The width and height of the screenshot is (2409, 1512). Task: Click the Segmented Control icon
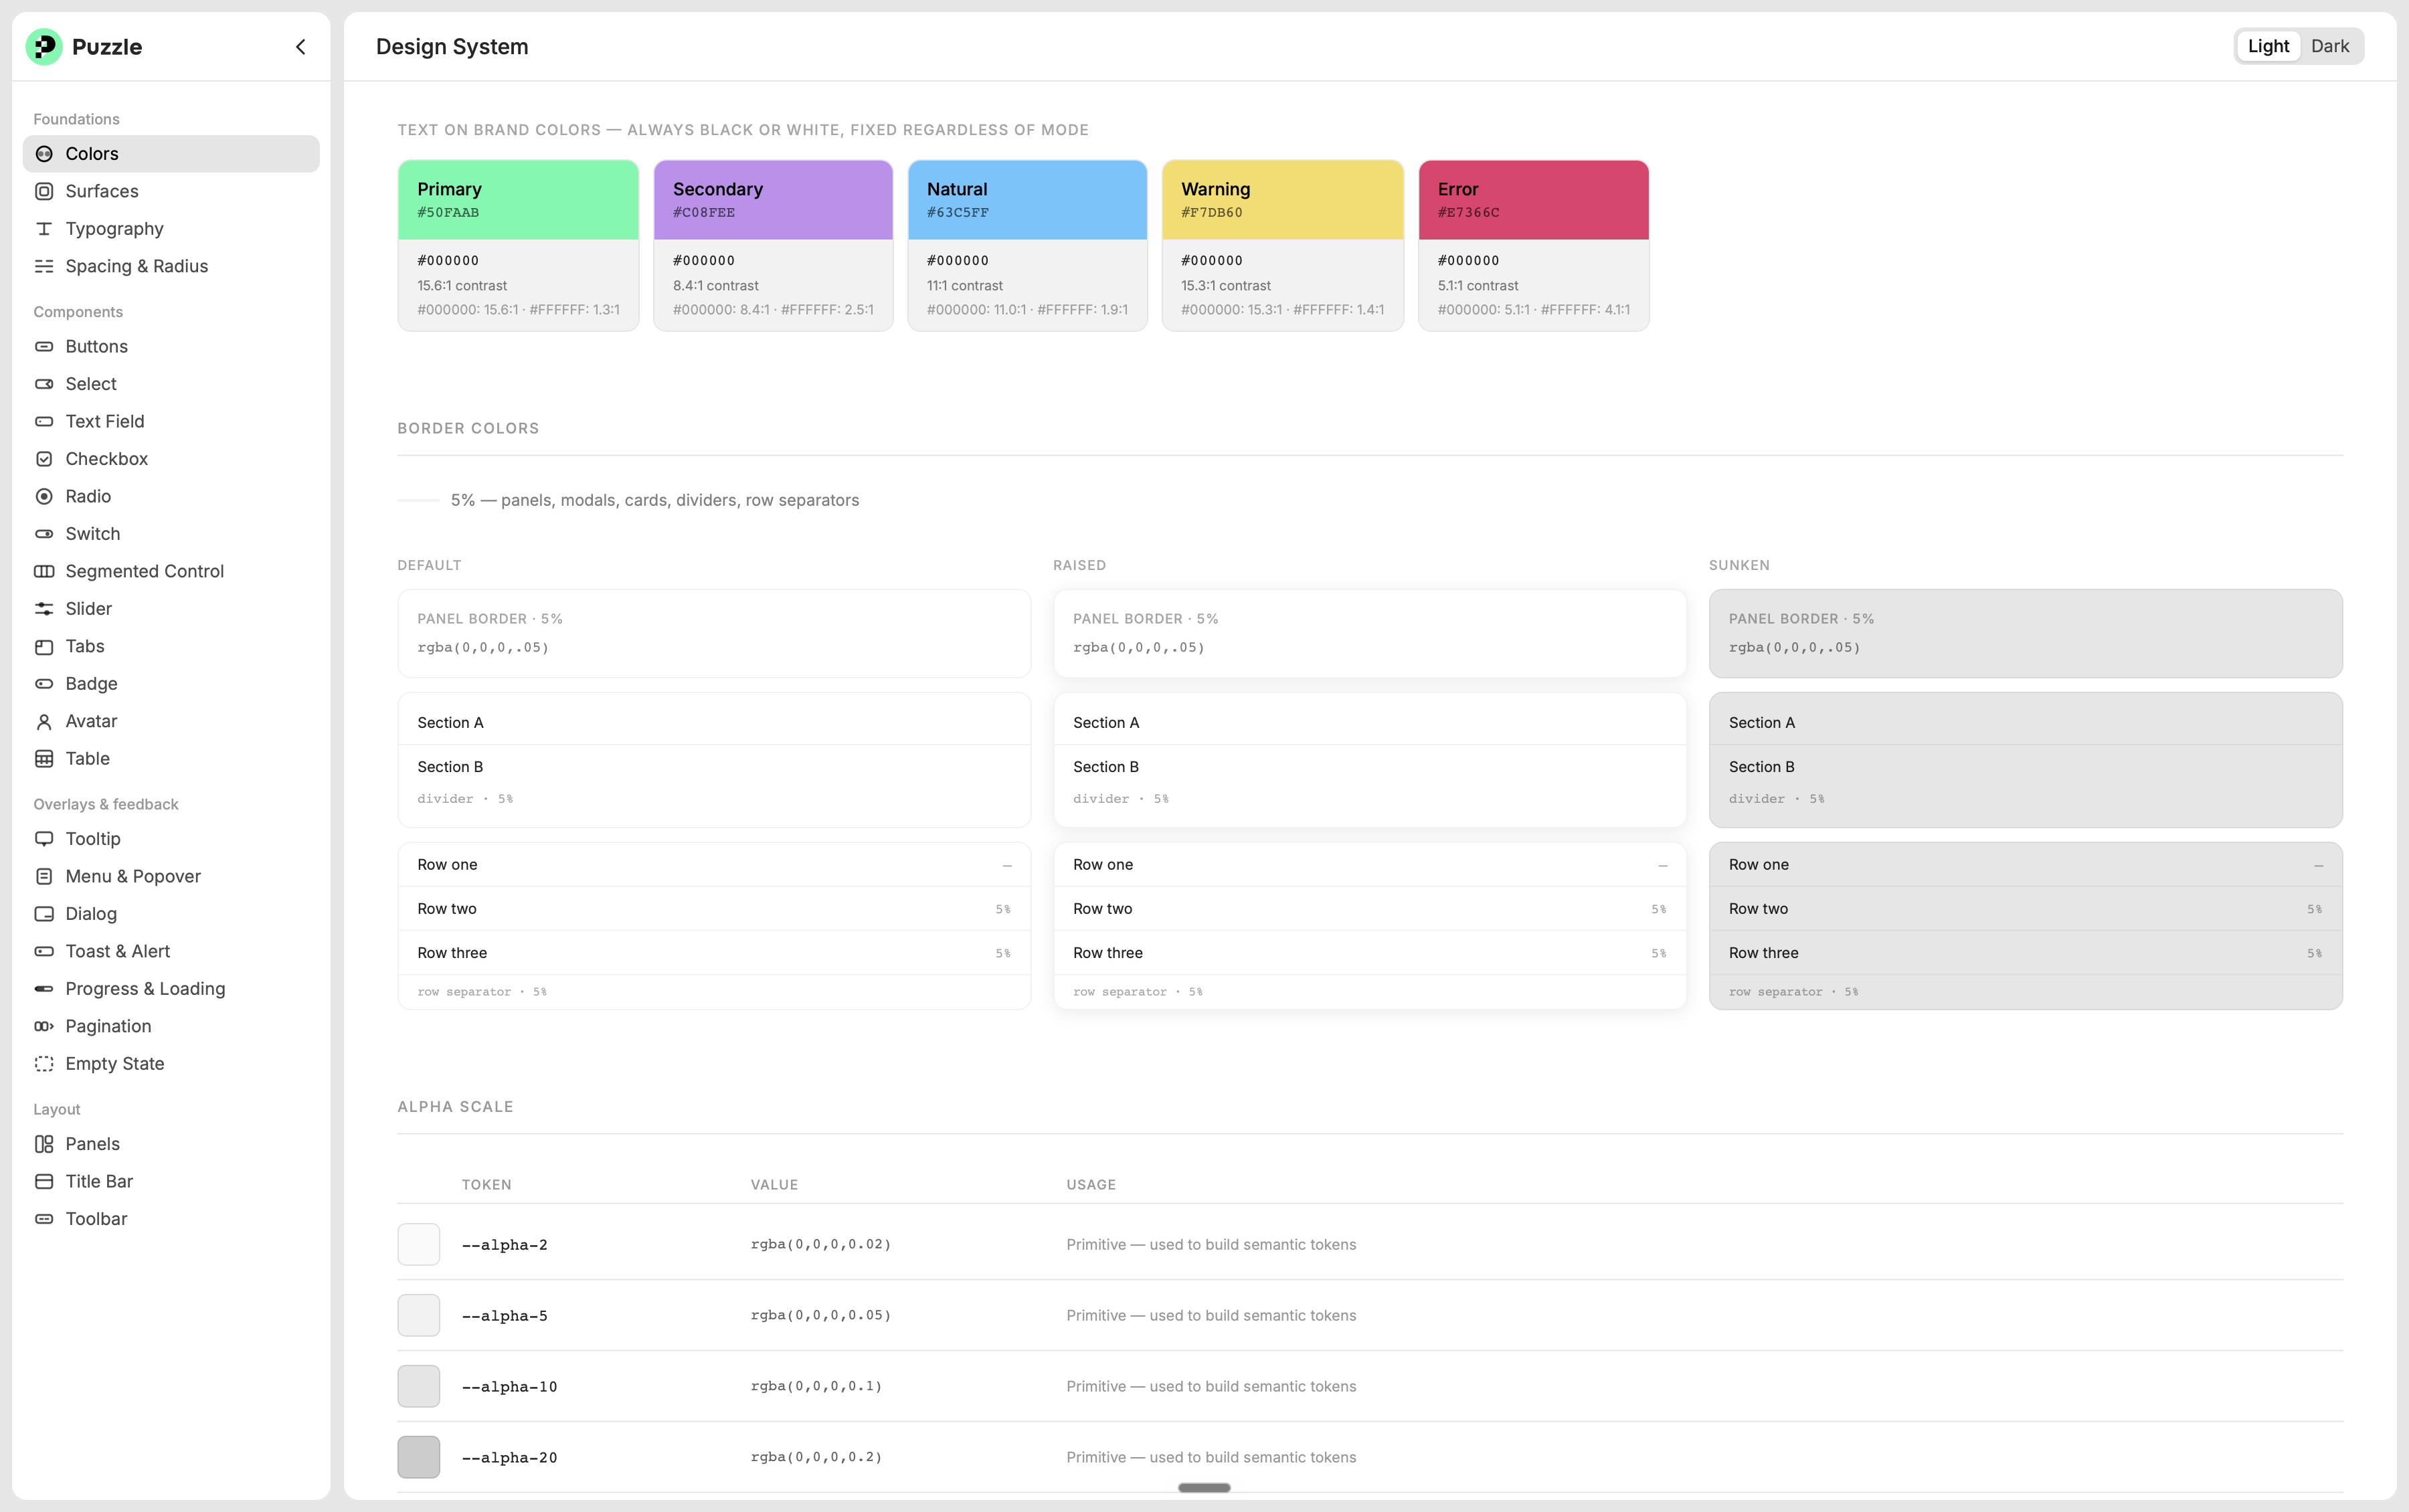click(x=44, y=572)
